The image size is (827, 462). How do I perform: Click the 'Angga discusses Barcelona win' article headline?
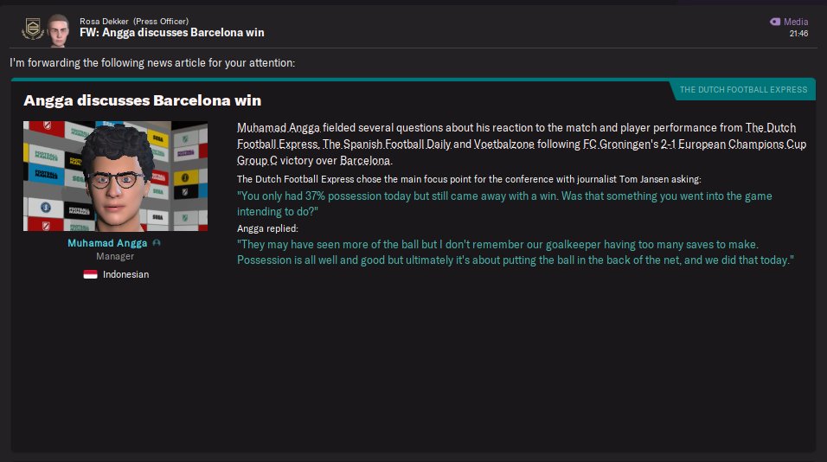(x=143, y=100)
